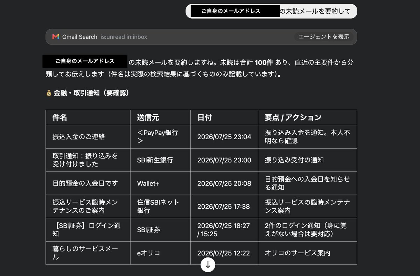Click the エージェントを表示 button
Image resolution: width=420 pixels, height=276 pixels.
coord(324,36)
